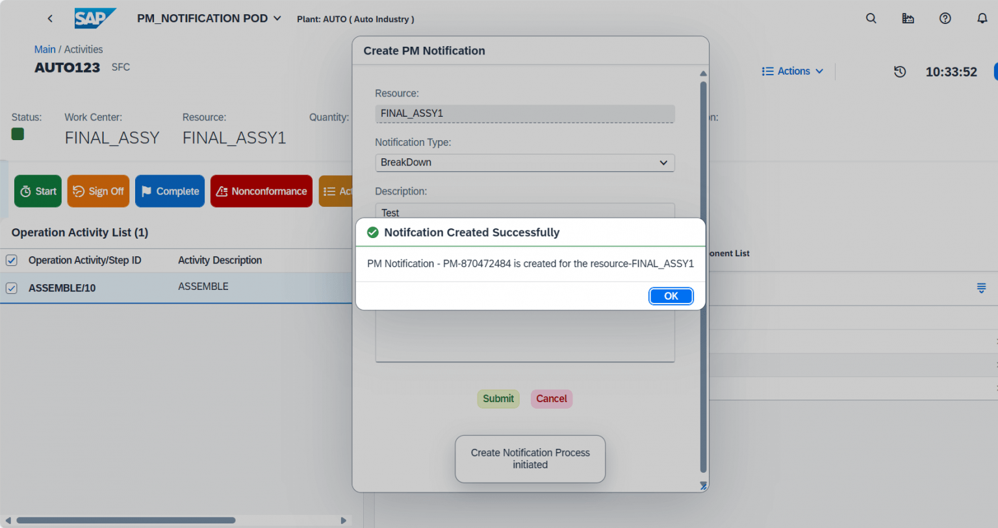Open the Actions dropdown menu
Screen dimensions: 998x528
[792, 71]
